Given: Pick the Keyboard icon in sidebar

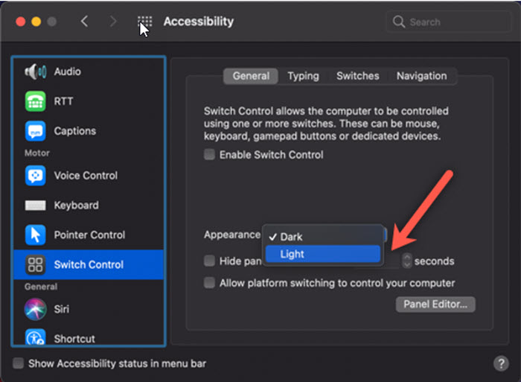Looking at the screenshot, I should coord(35,205).
